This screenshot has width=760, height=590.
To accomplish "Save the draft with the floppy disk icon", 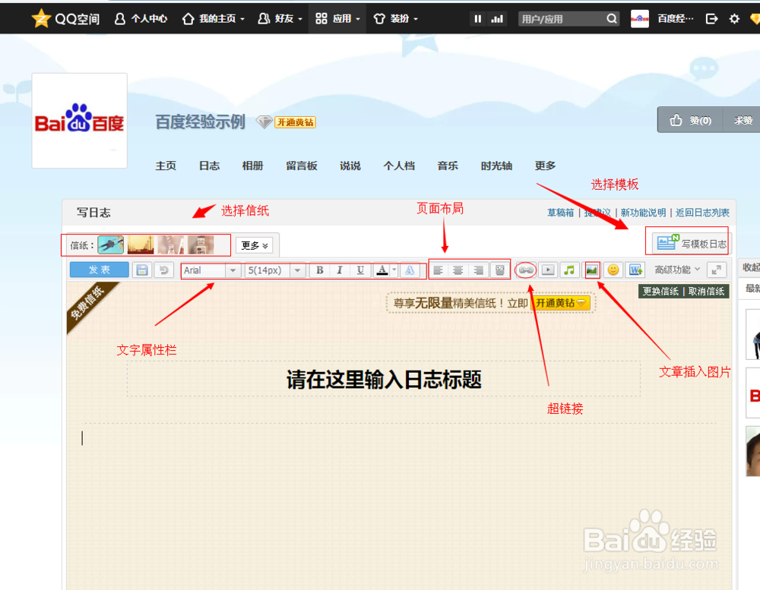I will (141, 270).
